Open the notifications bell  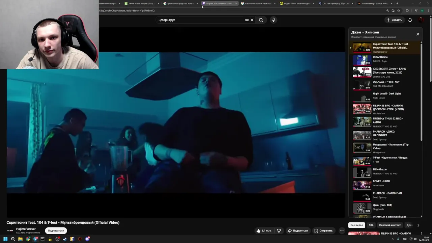(x=410, y=20)
